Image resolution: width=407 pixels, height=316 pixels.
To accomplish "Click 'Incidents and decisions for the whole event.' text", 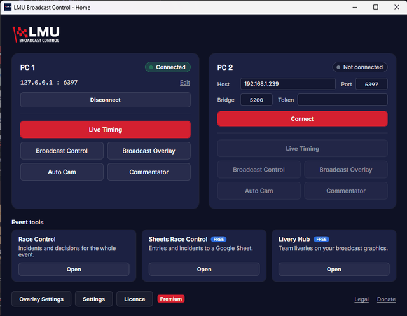I will pos(67,251).
